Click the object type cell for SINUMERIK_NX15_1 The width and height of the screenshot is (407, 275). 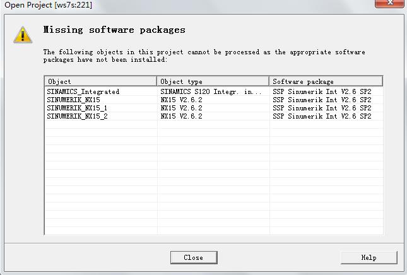(x=181, y=108)
